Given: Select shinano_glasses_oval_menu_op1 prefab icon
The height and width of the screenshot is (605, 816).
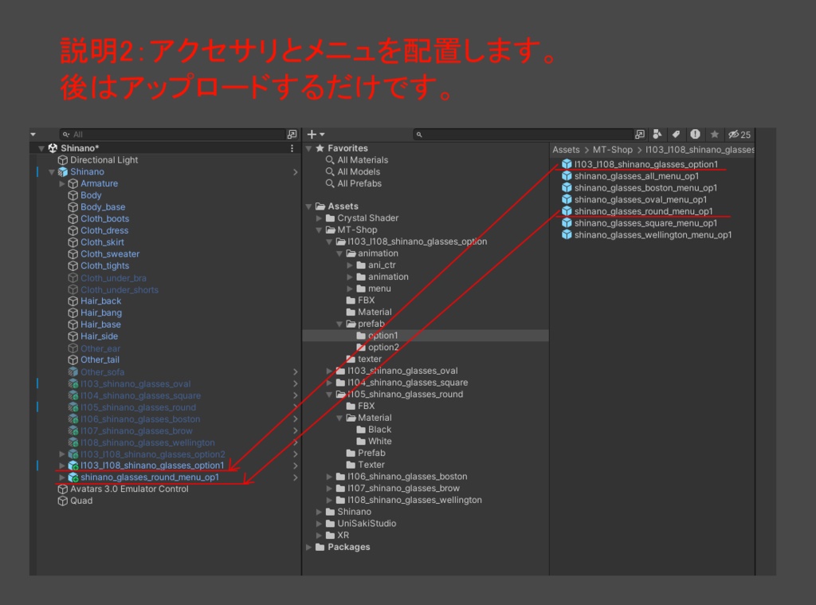Looking at the screenshot, I should (567, 199).
